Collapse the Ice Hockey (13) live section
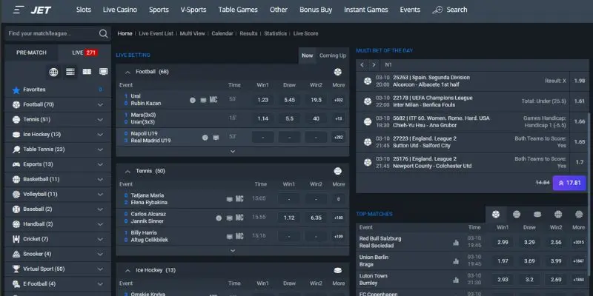Image resolution: width=593 pixels, height=296 pixels. click(x=127, y=271)
